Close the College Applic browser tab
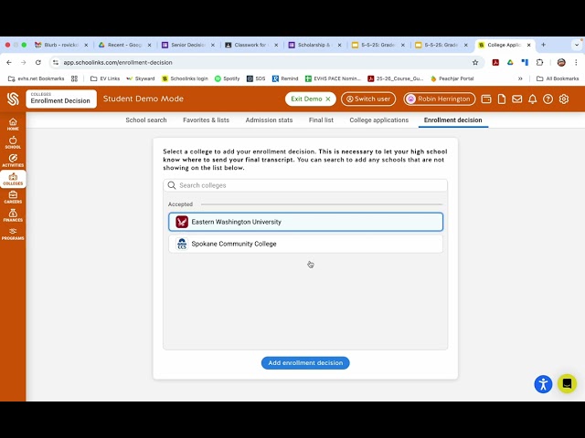The height and width of the screenshot is (438, 585). tap(528, 45)
